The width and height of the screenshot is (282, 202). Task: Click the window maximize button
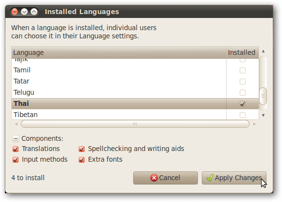(34, 12)
